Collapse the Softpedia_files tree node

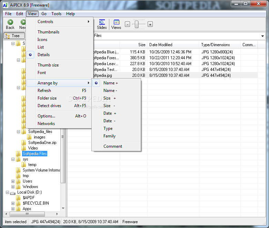tap(18, 132)
